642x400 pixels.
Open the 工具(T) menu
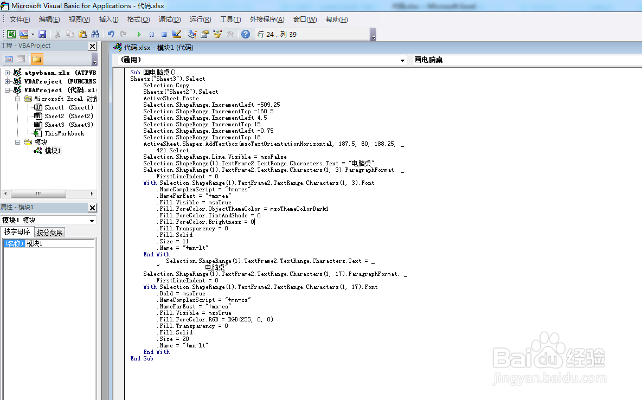(230, 20)
